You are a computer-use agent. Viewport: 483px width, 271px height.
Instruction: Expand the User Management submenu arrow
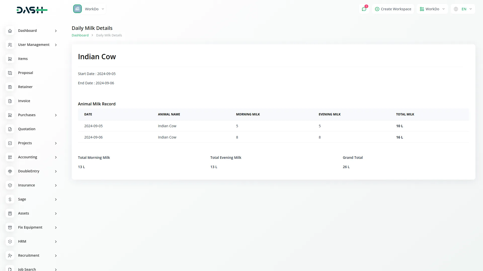click(x=56, y=45)
